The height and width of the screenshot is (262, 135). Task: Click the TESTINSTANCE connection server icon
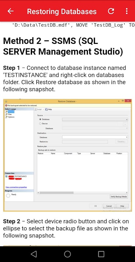tap(7, 177)
